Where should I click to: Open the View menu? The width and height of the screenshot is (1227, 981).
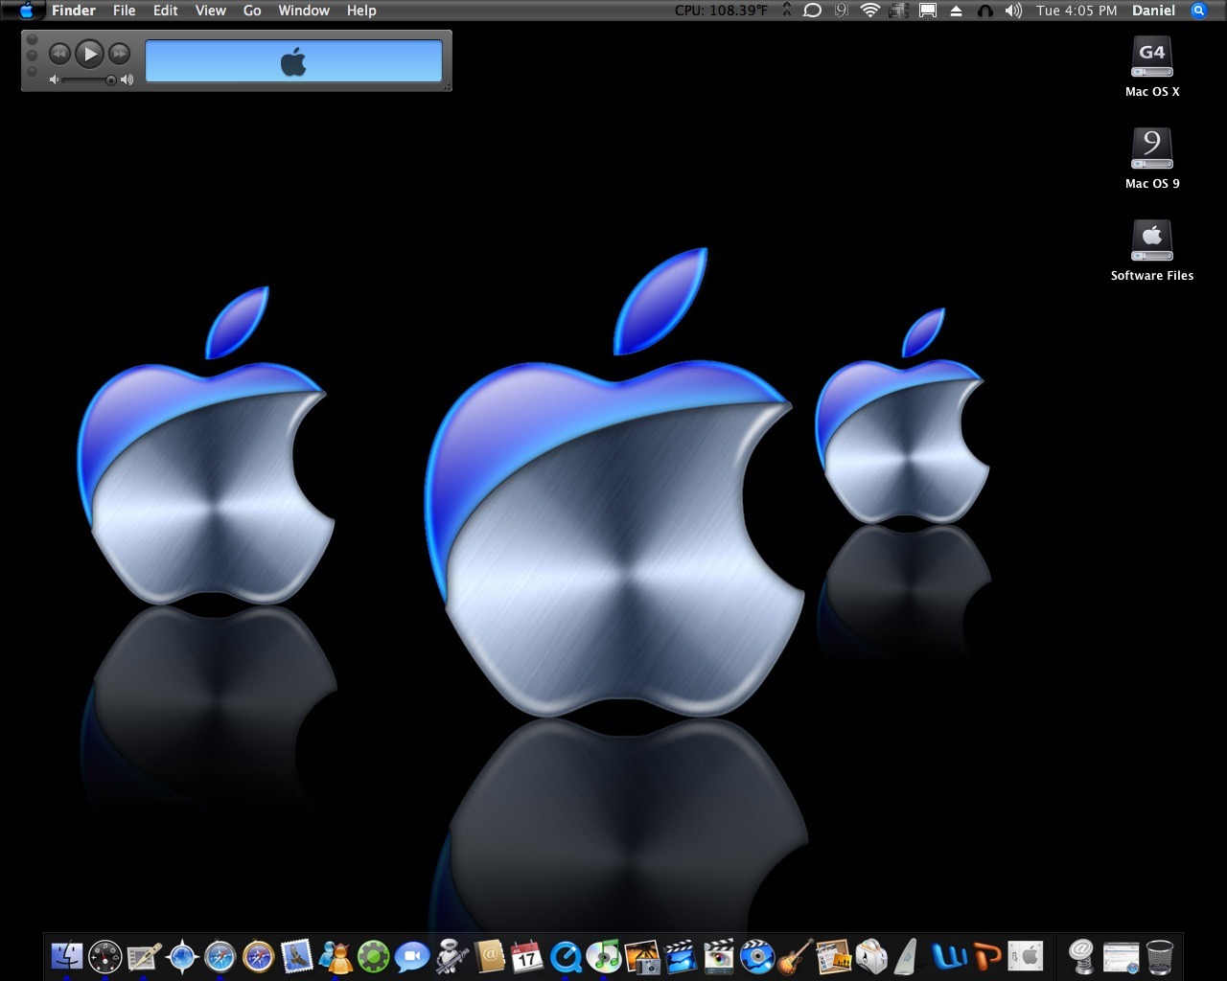(x=211, y=11)
